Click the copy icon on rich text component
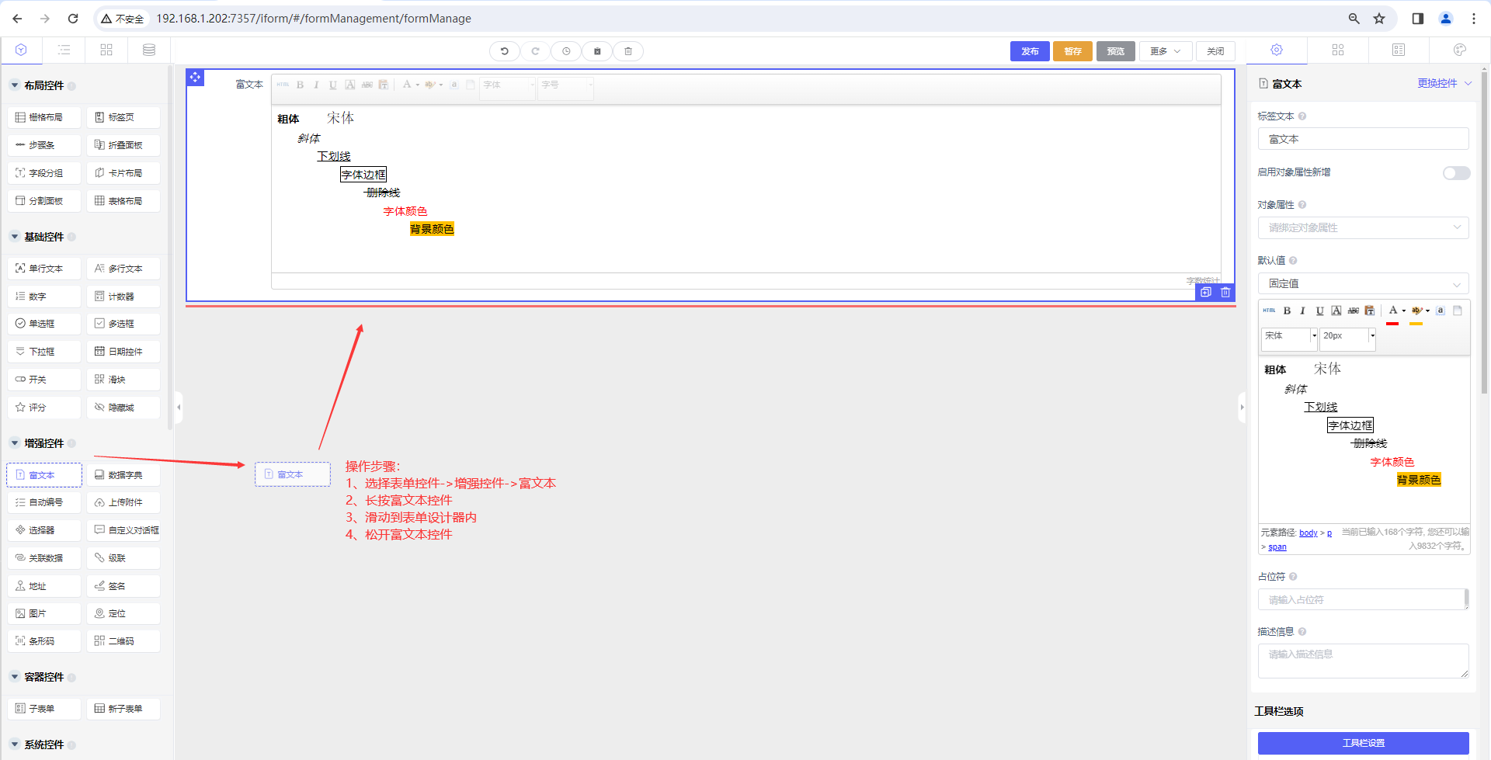This screenshot has width=1491, height=760. 1205,293
